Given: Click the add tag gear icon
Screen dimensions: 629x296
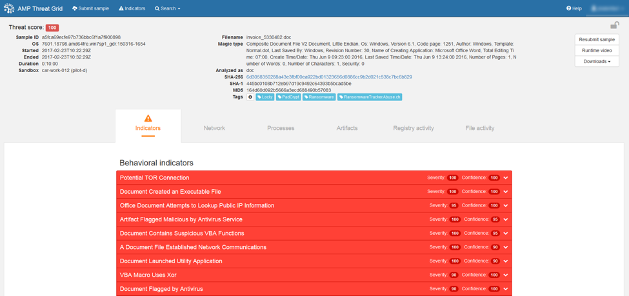Looking at the screenshot, I should [x=250, y=97].
